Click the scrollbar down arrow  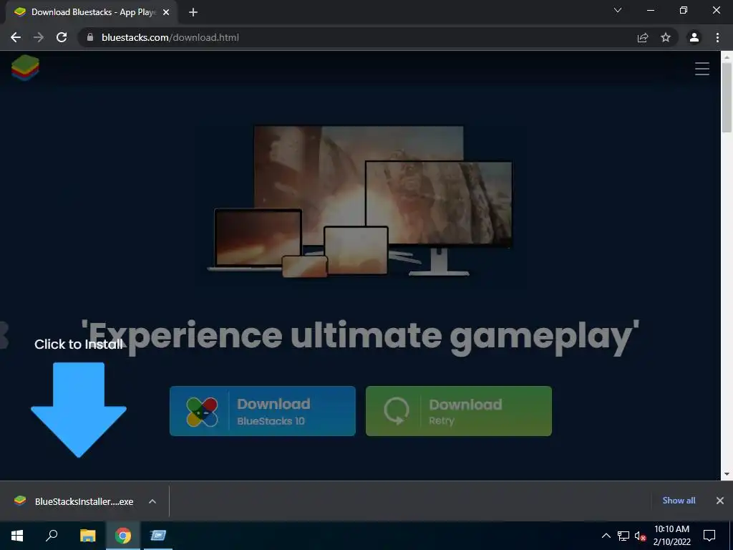pos(727,474)
